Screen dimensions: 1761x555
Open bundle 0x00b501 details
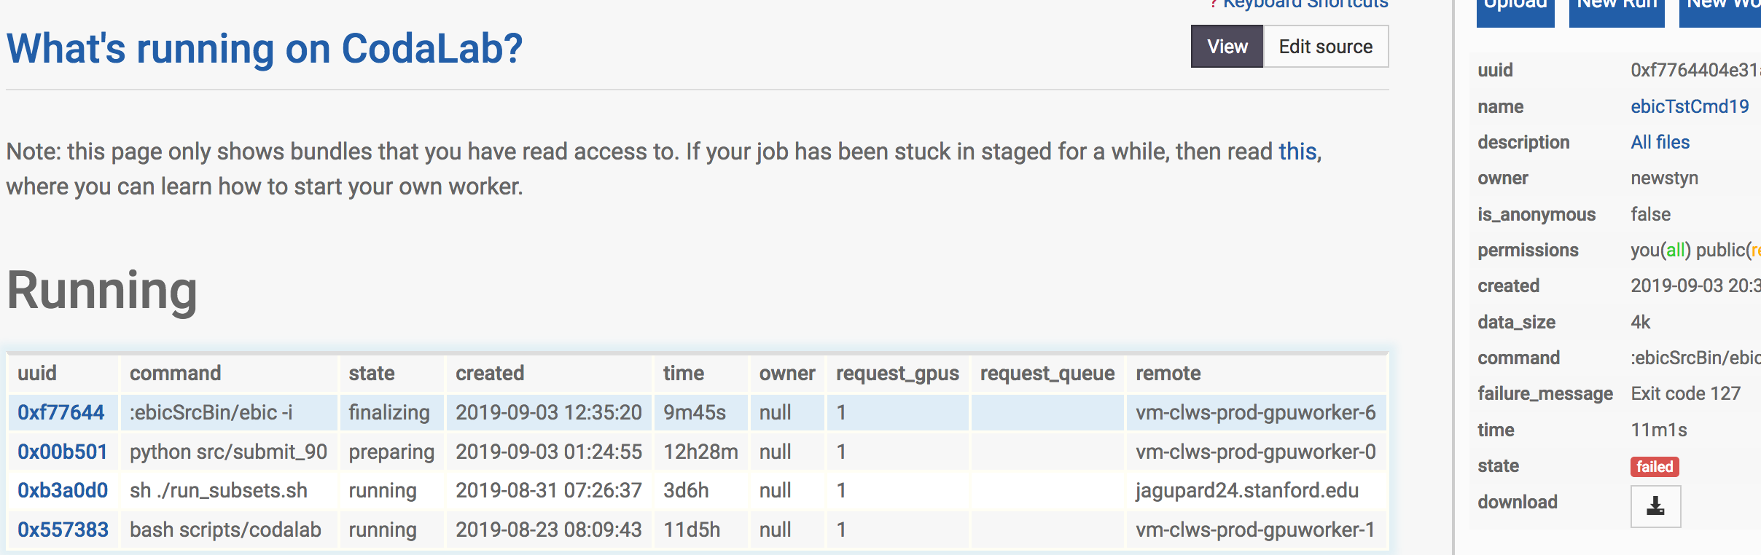coord(61,451)
